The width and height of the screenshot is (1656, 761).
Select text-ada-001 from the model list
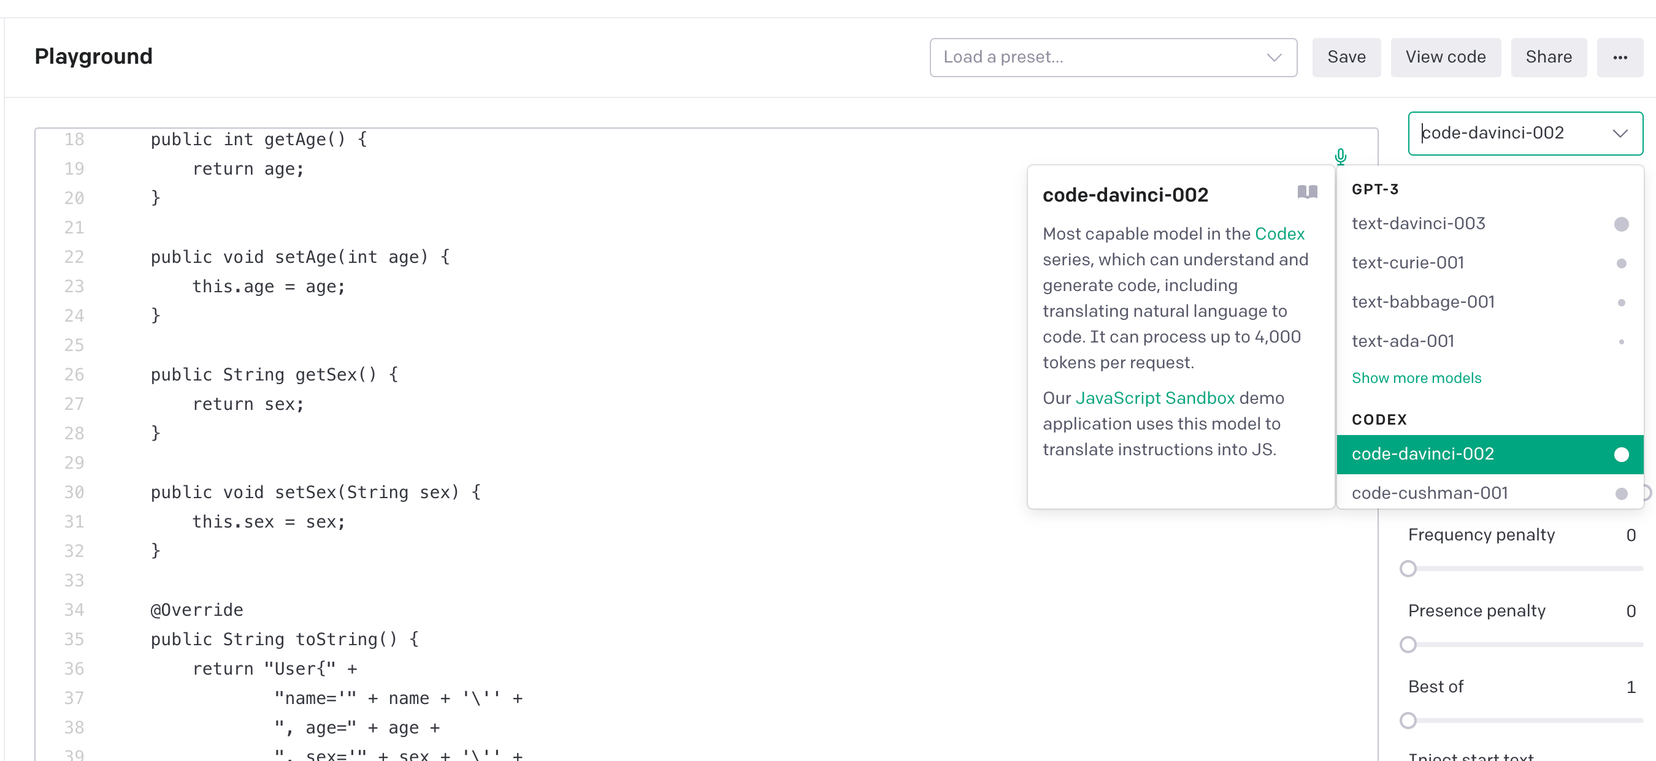pyautogui.click(x=1403, y=341)
